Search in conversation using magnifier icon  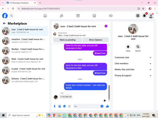[x=138, y=47]
